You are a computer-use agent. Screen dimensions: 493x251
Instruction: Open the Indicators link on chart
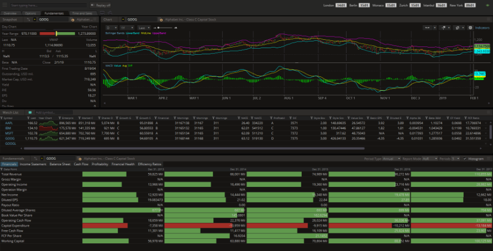coord(482,27)
